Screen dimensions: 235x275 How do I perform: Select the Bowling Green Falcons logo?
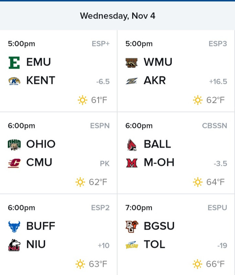132,227
